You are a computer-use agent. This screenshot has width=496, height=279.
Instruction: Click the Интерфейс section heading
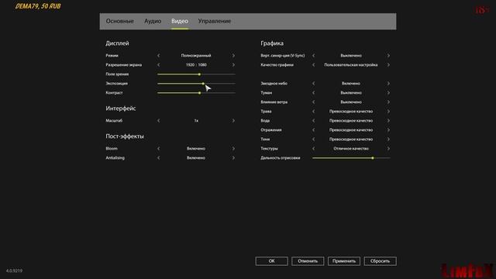point(121,108)
